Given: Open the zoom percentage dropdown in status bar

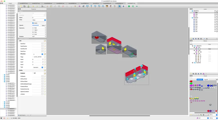Looking at the screenshot, I should (217, 118).
